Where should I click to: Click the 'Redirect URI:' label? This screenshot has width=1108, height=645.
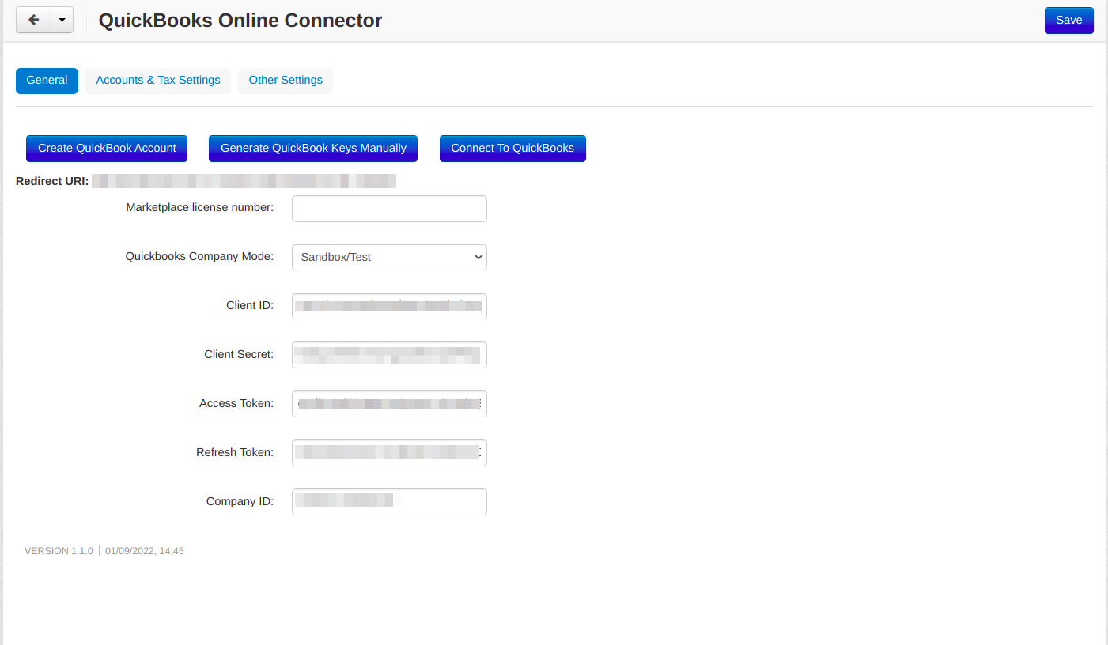pos(52,181)
